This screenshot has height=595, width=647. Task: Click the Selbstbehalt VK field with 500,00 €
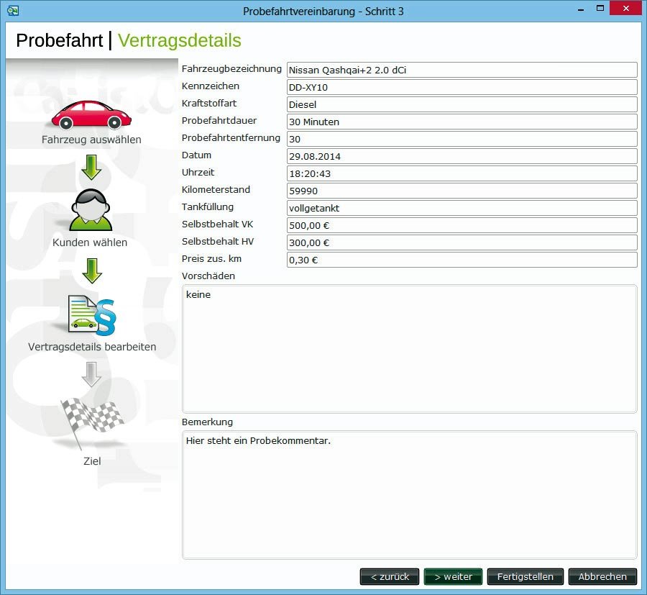tap(462, 226)
